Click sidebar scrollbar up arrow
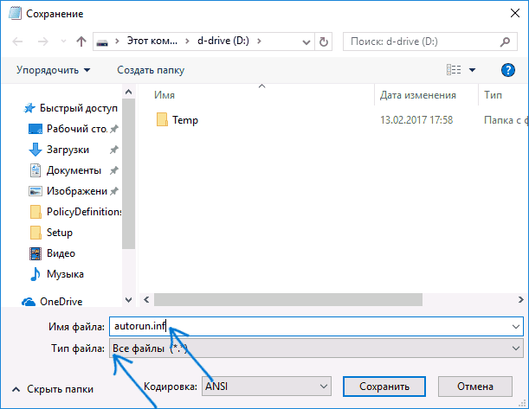529x409 pixels. point(128,92)
